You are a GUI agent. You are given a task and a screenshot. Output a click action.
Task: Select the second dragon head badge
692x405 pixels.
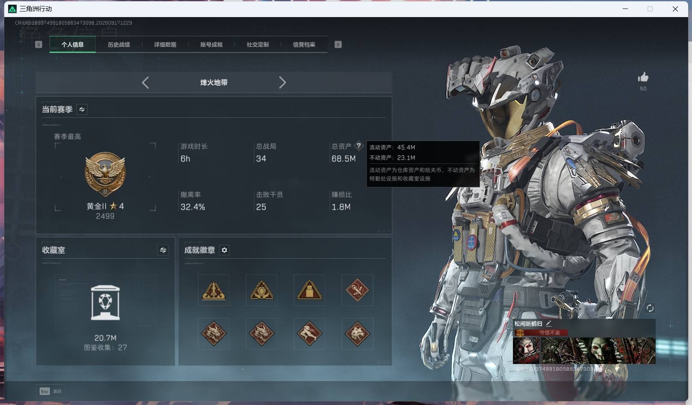coord(262,333)
